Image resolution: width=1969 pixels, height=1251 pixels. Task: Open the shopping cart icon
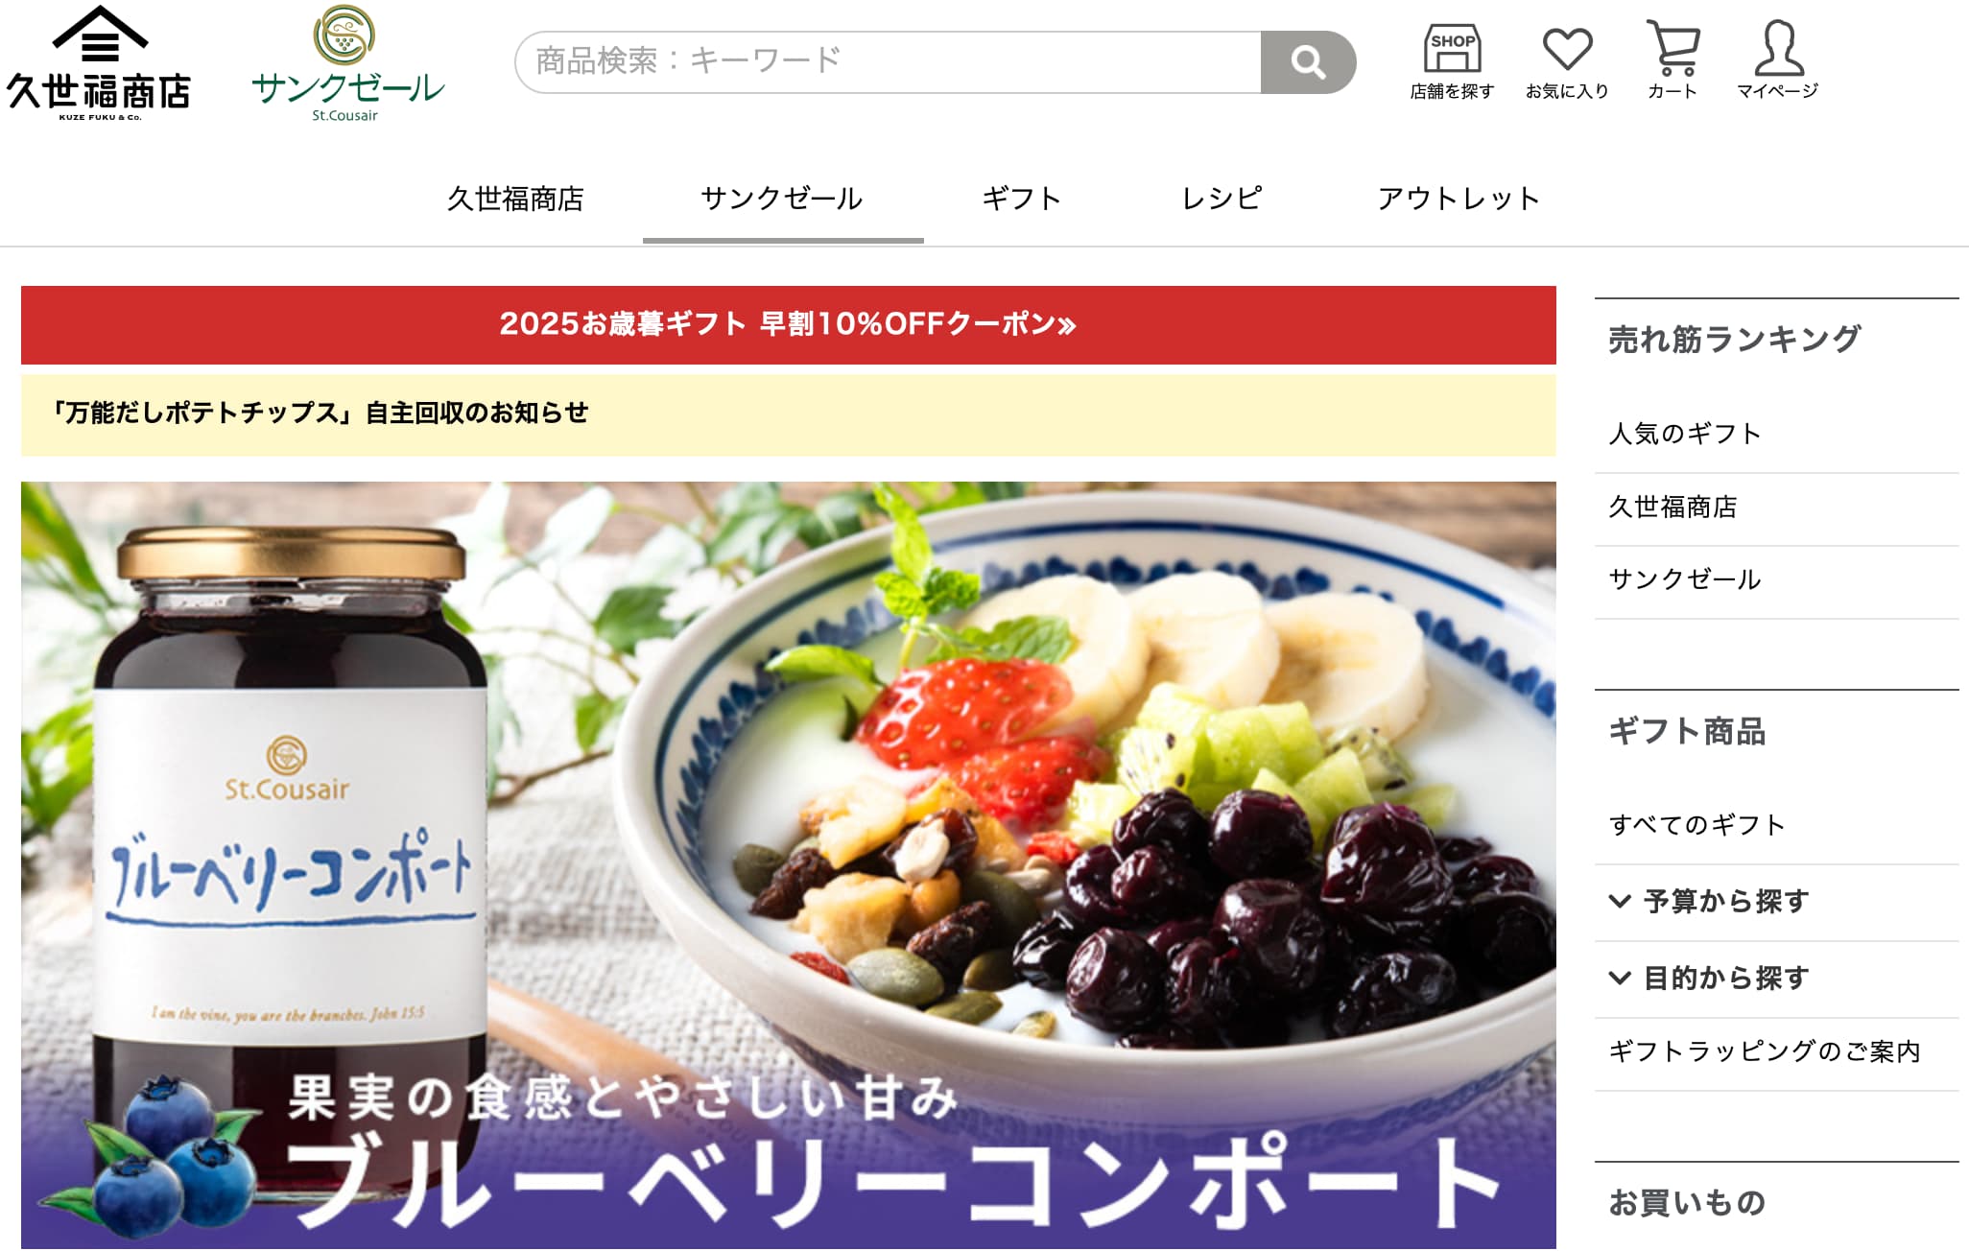pyautogui.click(x=1672, y=61)
